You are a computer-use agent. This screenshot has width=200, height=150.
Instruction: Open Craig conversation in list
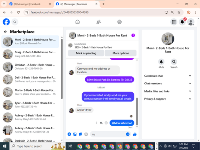click(30, 54)
